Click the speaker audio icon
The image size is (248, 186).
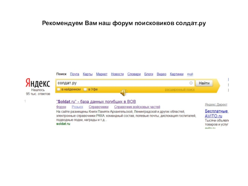pos(124,92)
